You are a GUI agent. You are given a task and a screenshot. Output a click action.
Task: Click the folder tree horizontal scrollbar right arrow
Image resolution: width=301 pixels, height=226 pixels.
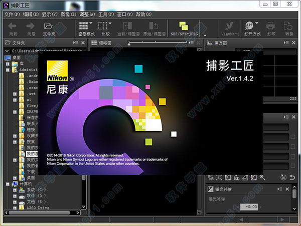pos(78,212)
